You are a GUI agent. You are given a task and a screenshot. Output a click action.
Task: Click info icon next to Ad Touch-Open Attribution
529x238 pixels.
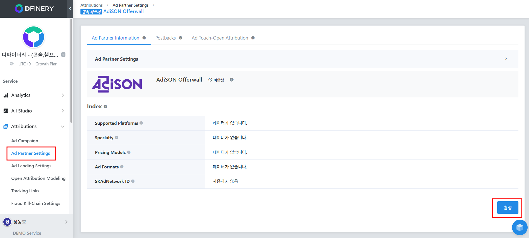(253, 38)
